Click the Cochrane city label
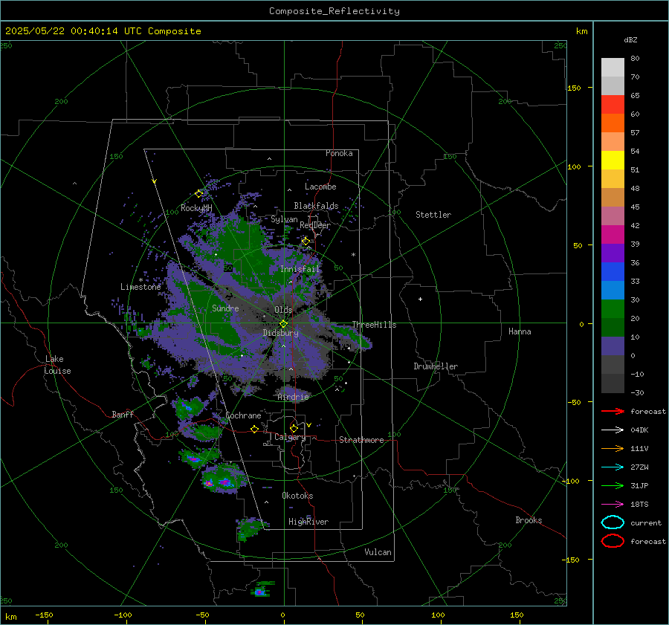This screenshot has height=625, width=669. tap(243, 415)
